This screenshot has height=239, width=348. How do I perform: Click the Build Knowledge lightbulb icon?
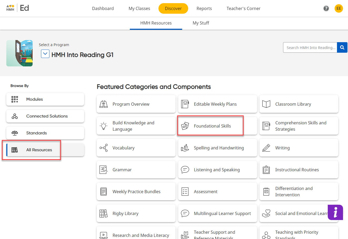coord(104,126)
